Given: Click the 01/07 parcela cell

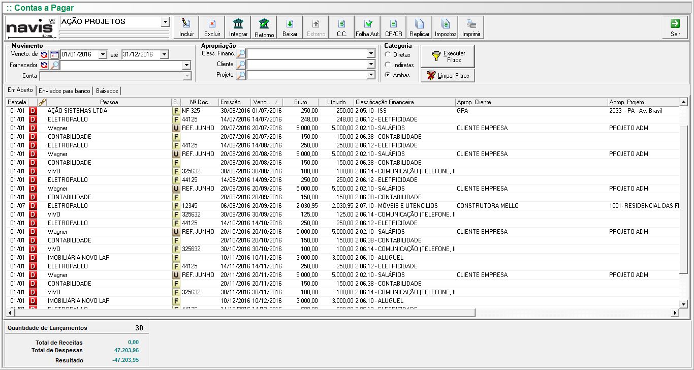Looking at the screenshot, I should pos(17,206).
